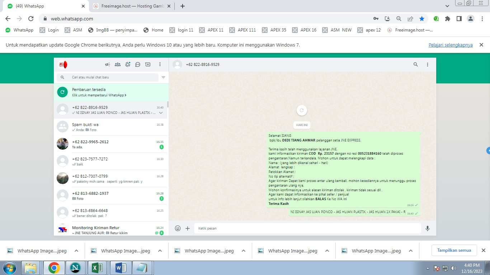This screenshot has height=275, width=490.
Task: Open the apex 12 bookmark
Action: point(369,30)
